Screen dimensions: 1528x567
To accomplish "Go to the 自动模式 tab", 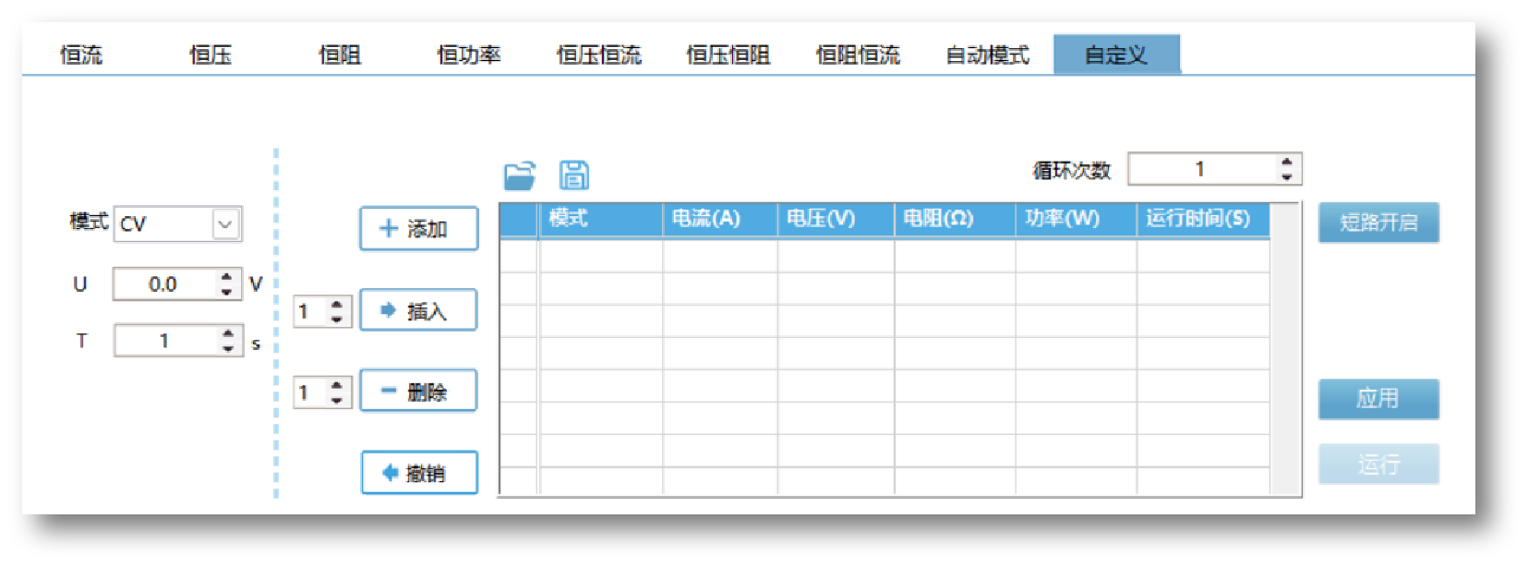I will [987, 54].
